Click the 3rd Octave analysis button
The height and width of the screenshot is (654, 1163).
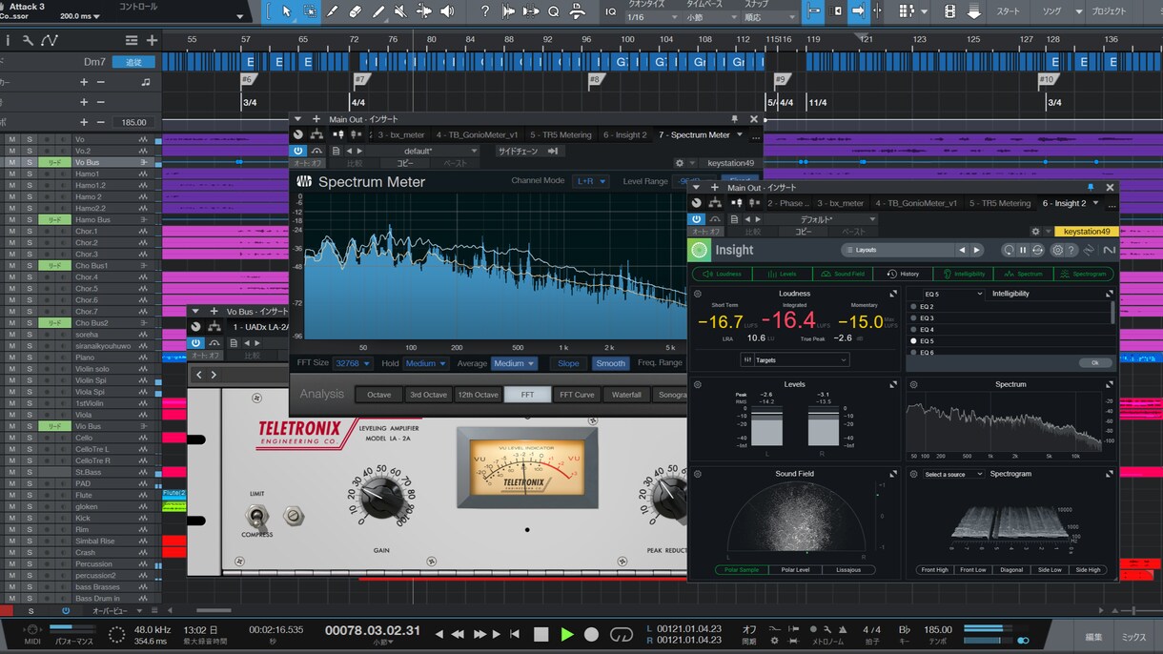428,395
